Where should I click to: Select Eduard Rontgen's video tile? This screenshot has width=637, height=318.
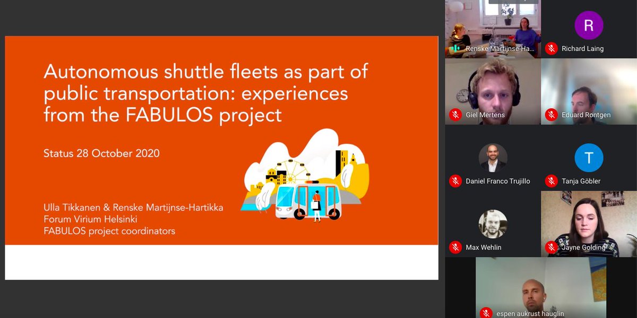[589, 91]
